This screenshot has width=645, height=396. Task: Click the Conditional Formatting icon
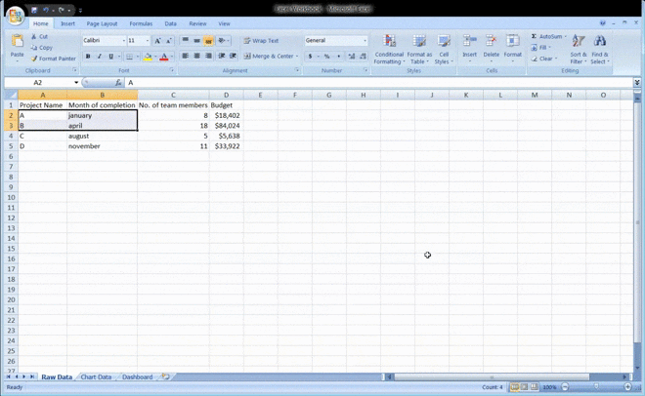point(389,42)
